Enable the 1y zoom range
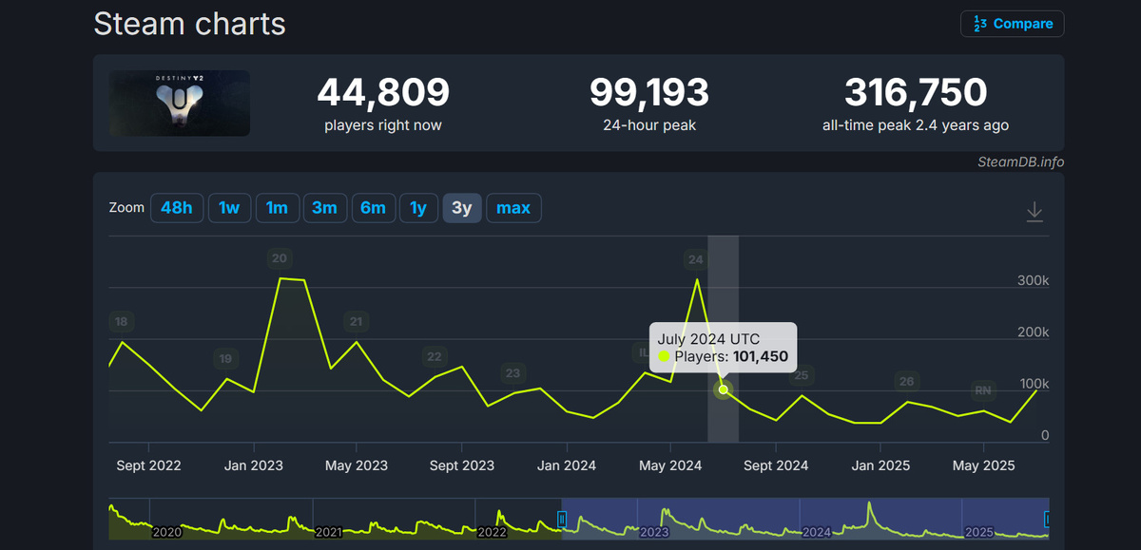The image size is (1141, 550). [x=418, y=207]
